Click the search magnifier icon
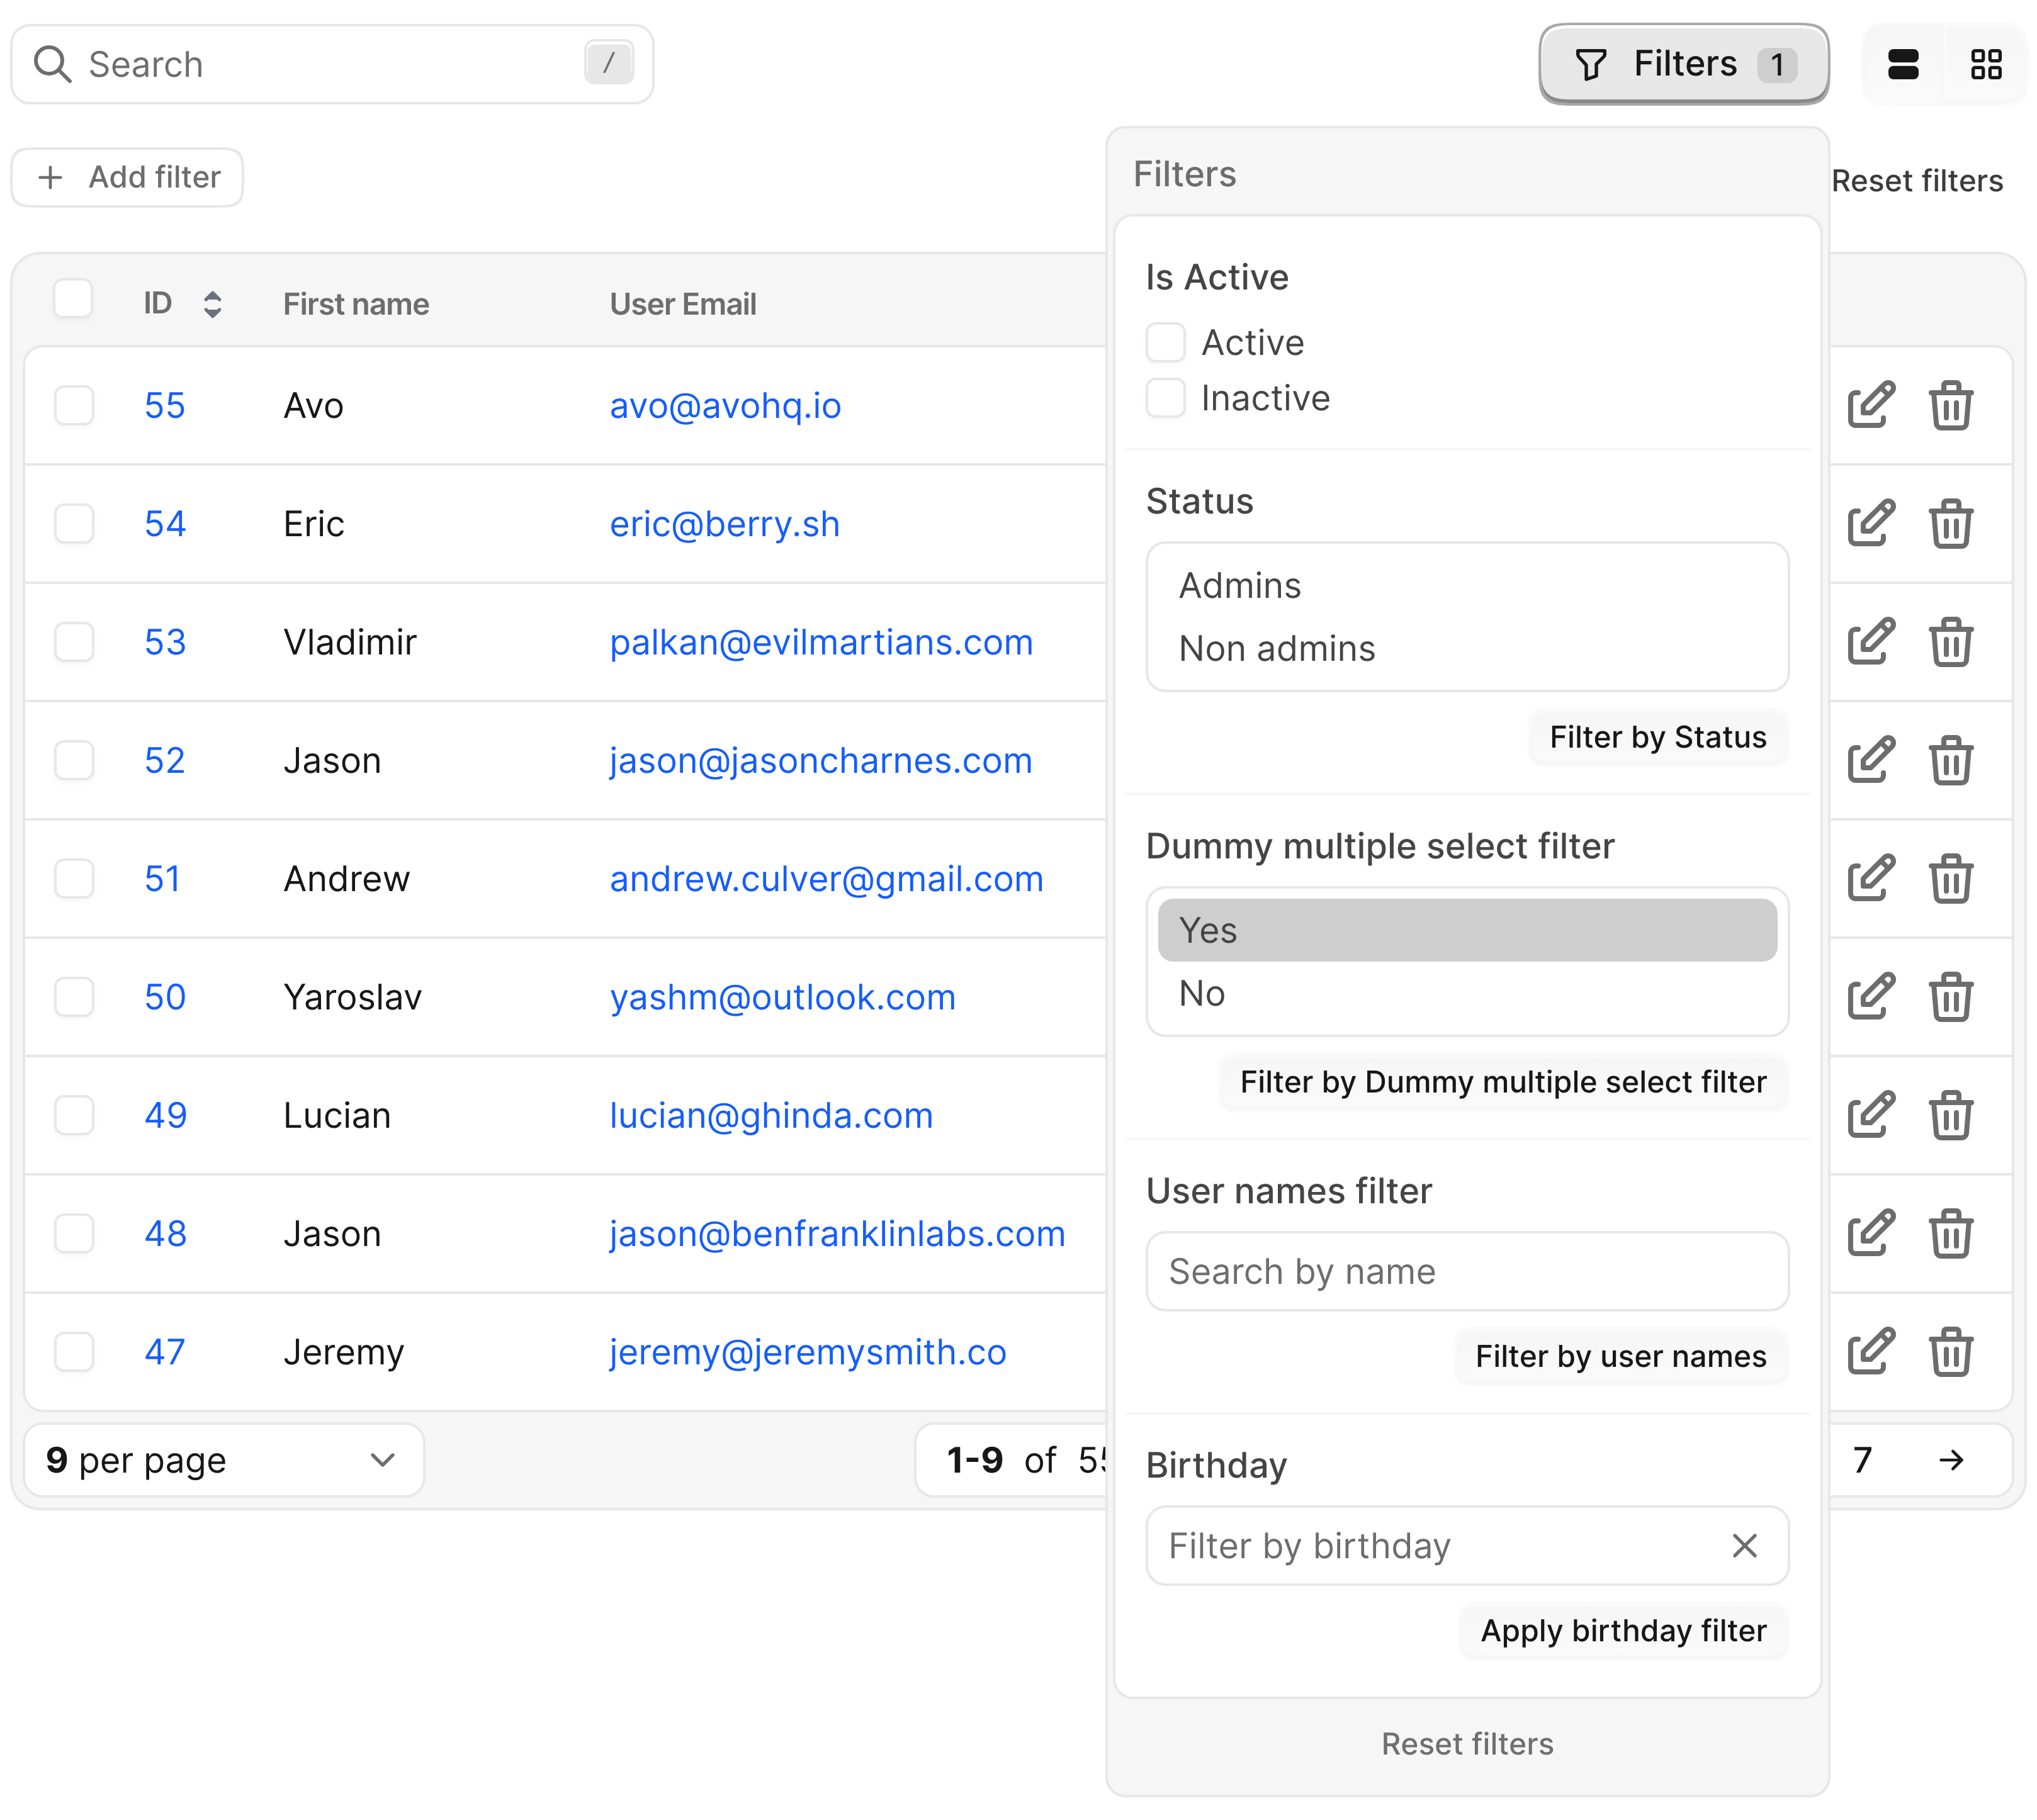This screenshot has width=2037, height=1820. (x=52, y=64)
